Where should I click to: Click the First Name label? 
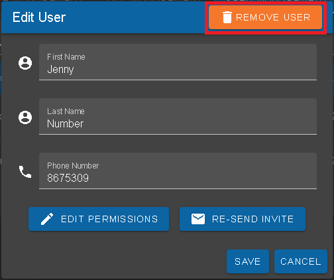coord(66,57)
